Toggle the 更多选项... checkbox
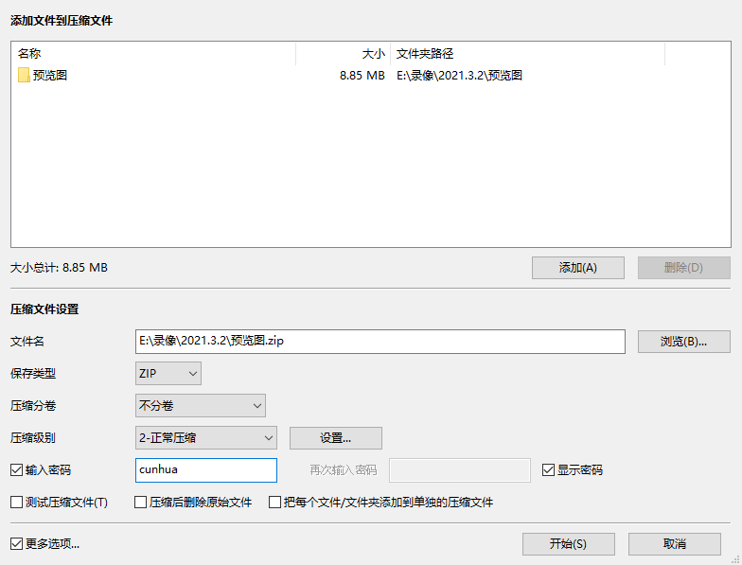742x565 pixels. (x=16, y=544)
